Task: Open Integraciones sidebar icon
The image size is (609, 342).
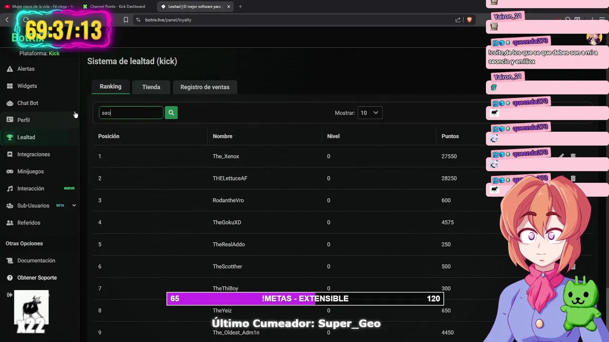Action: click(x=10, y=154)
